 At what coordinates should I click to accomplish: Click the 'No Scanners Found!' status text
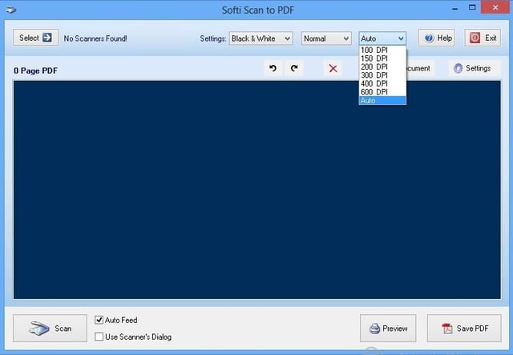tap(95, 38)
